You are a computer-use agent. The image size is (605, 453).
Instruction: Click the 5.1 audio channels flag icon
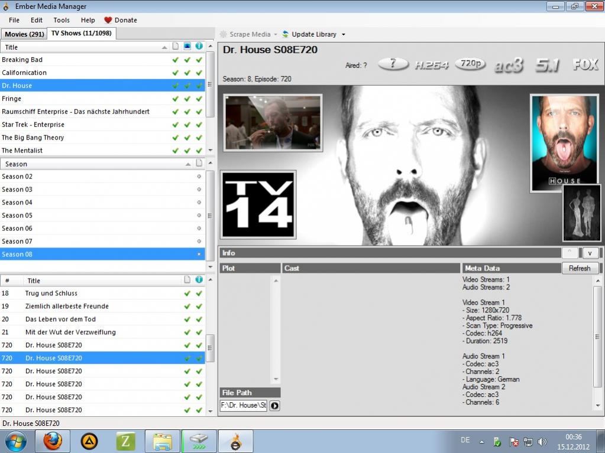(x=547, y=65)
